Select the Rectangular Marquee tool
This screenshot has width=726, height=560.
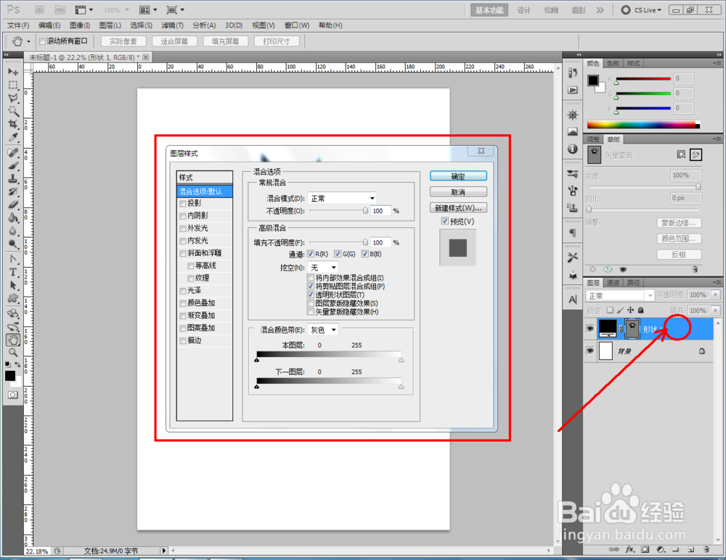pyautogui.click(x=13, y=85)
